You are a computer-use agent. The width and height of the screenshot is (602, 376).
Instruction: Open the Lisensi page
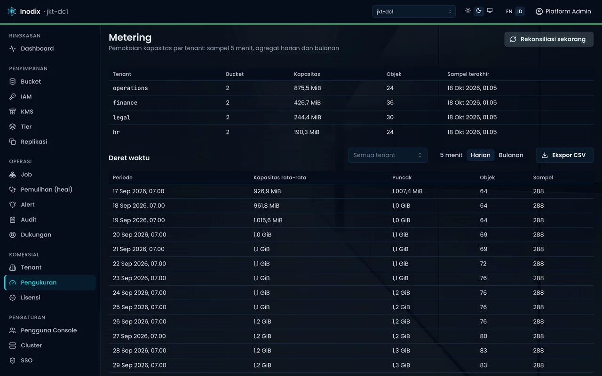point(50,298)
